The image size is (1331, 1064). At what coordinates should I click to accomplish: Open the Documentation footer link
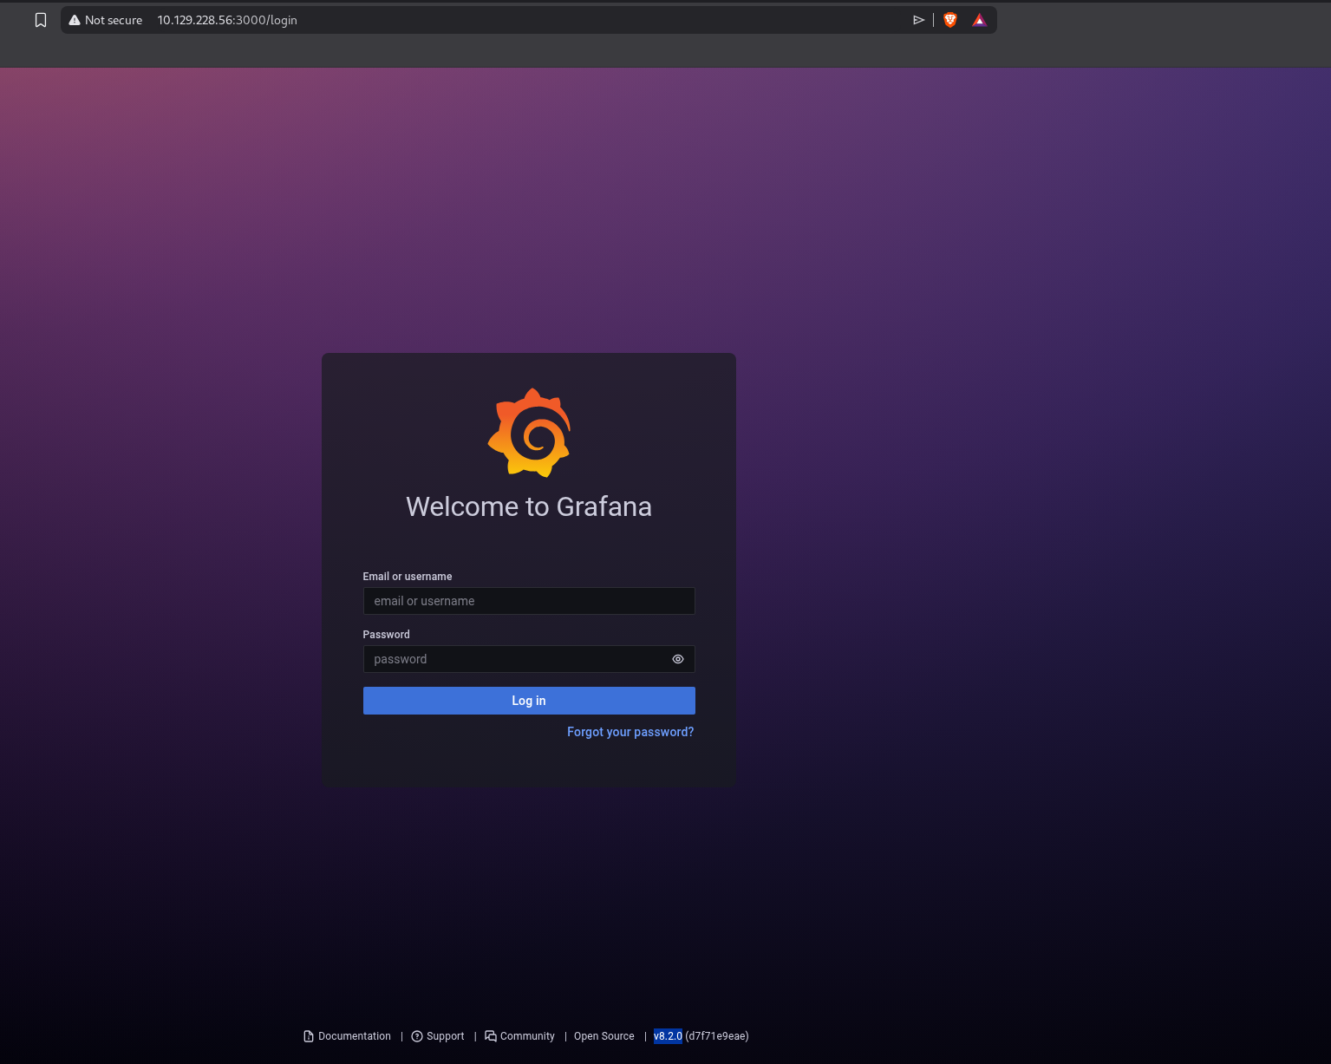355,1036
